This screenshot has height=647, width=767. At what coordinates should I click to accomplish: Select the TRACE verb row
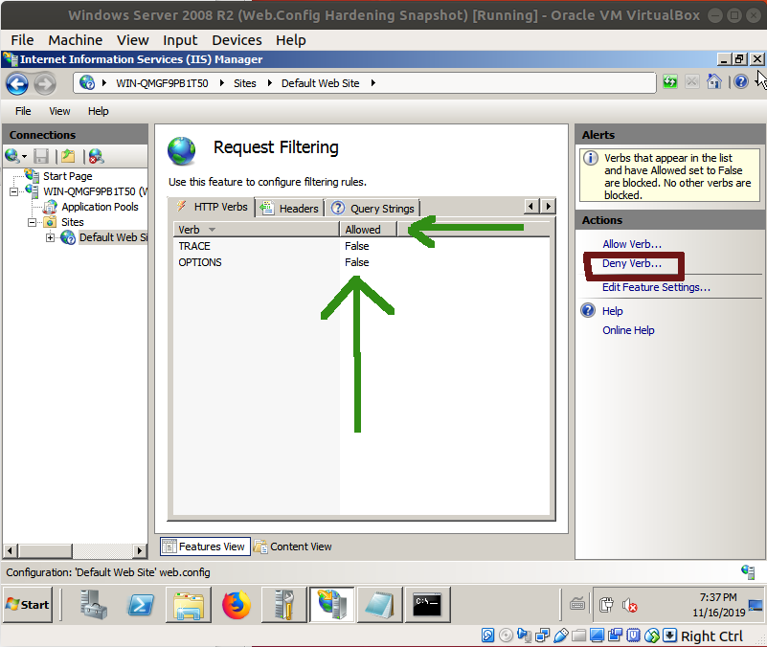pyautogui.click(x=362, y=246)
